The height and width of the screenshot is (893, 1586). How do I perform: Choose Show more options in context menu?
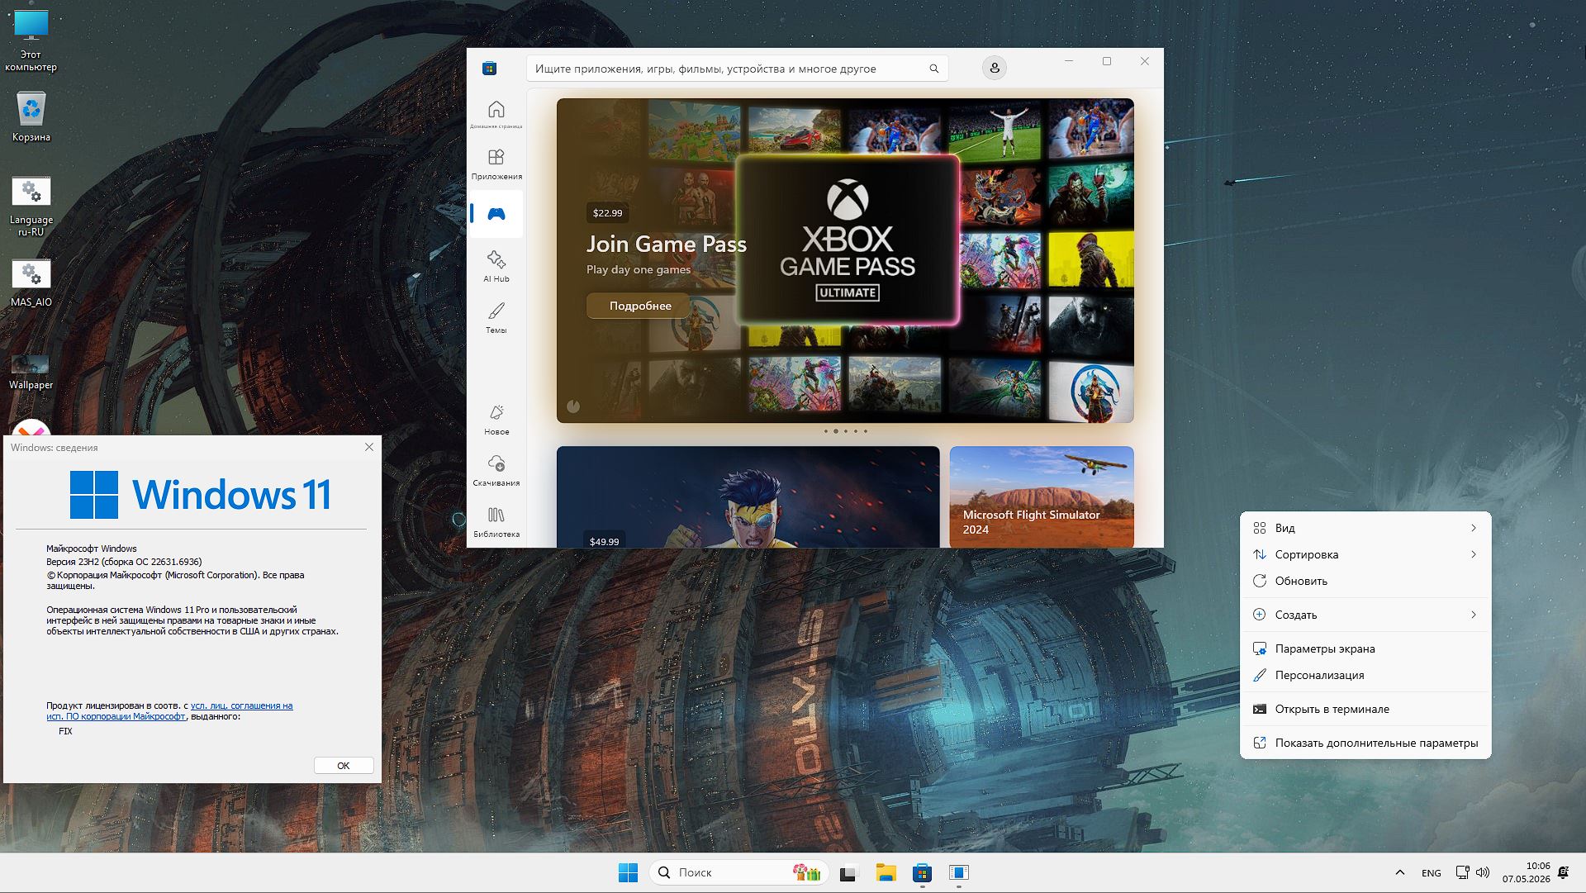coord(1365,743)
